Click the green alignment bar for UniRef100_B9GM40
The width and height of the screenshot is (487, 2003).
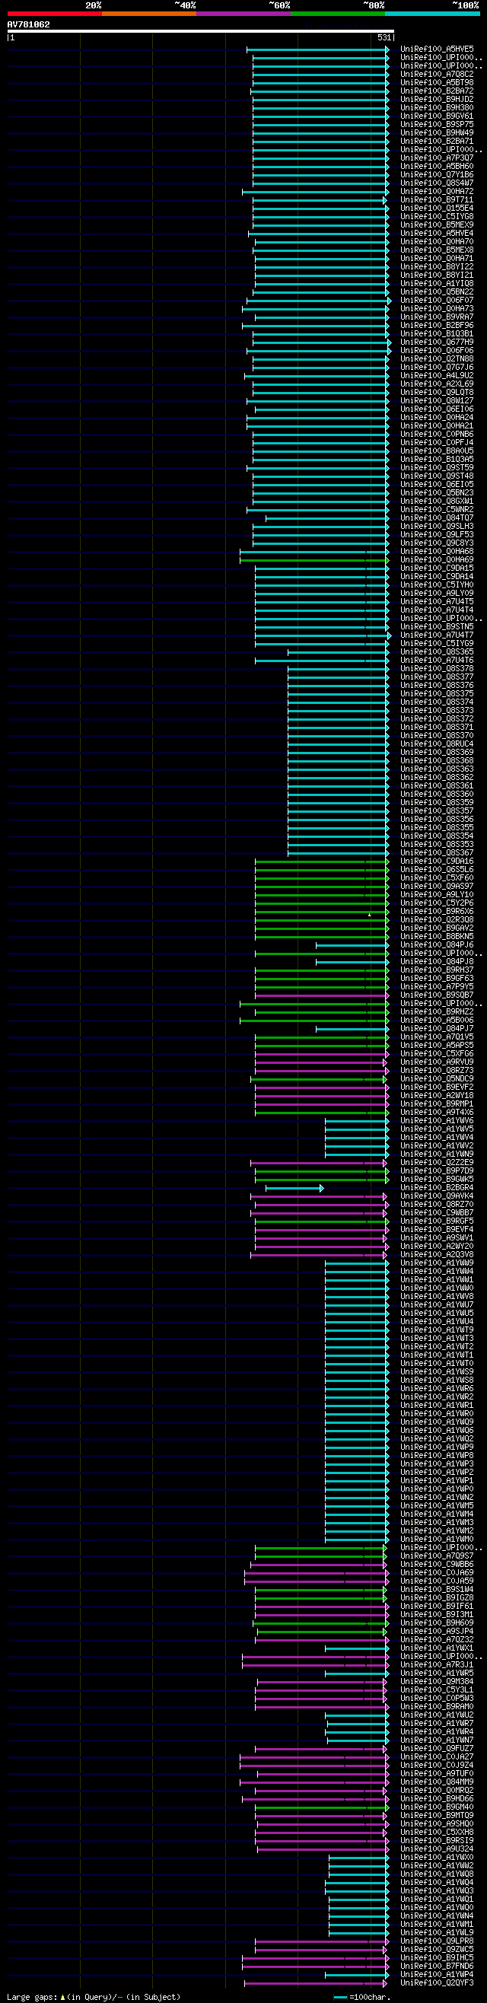pos(321,1808)
